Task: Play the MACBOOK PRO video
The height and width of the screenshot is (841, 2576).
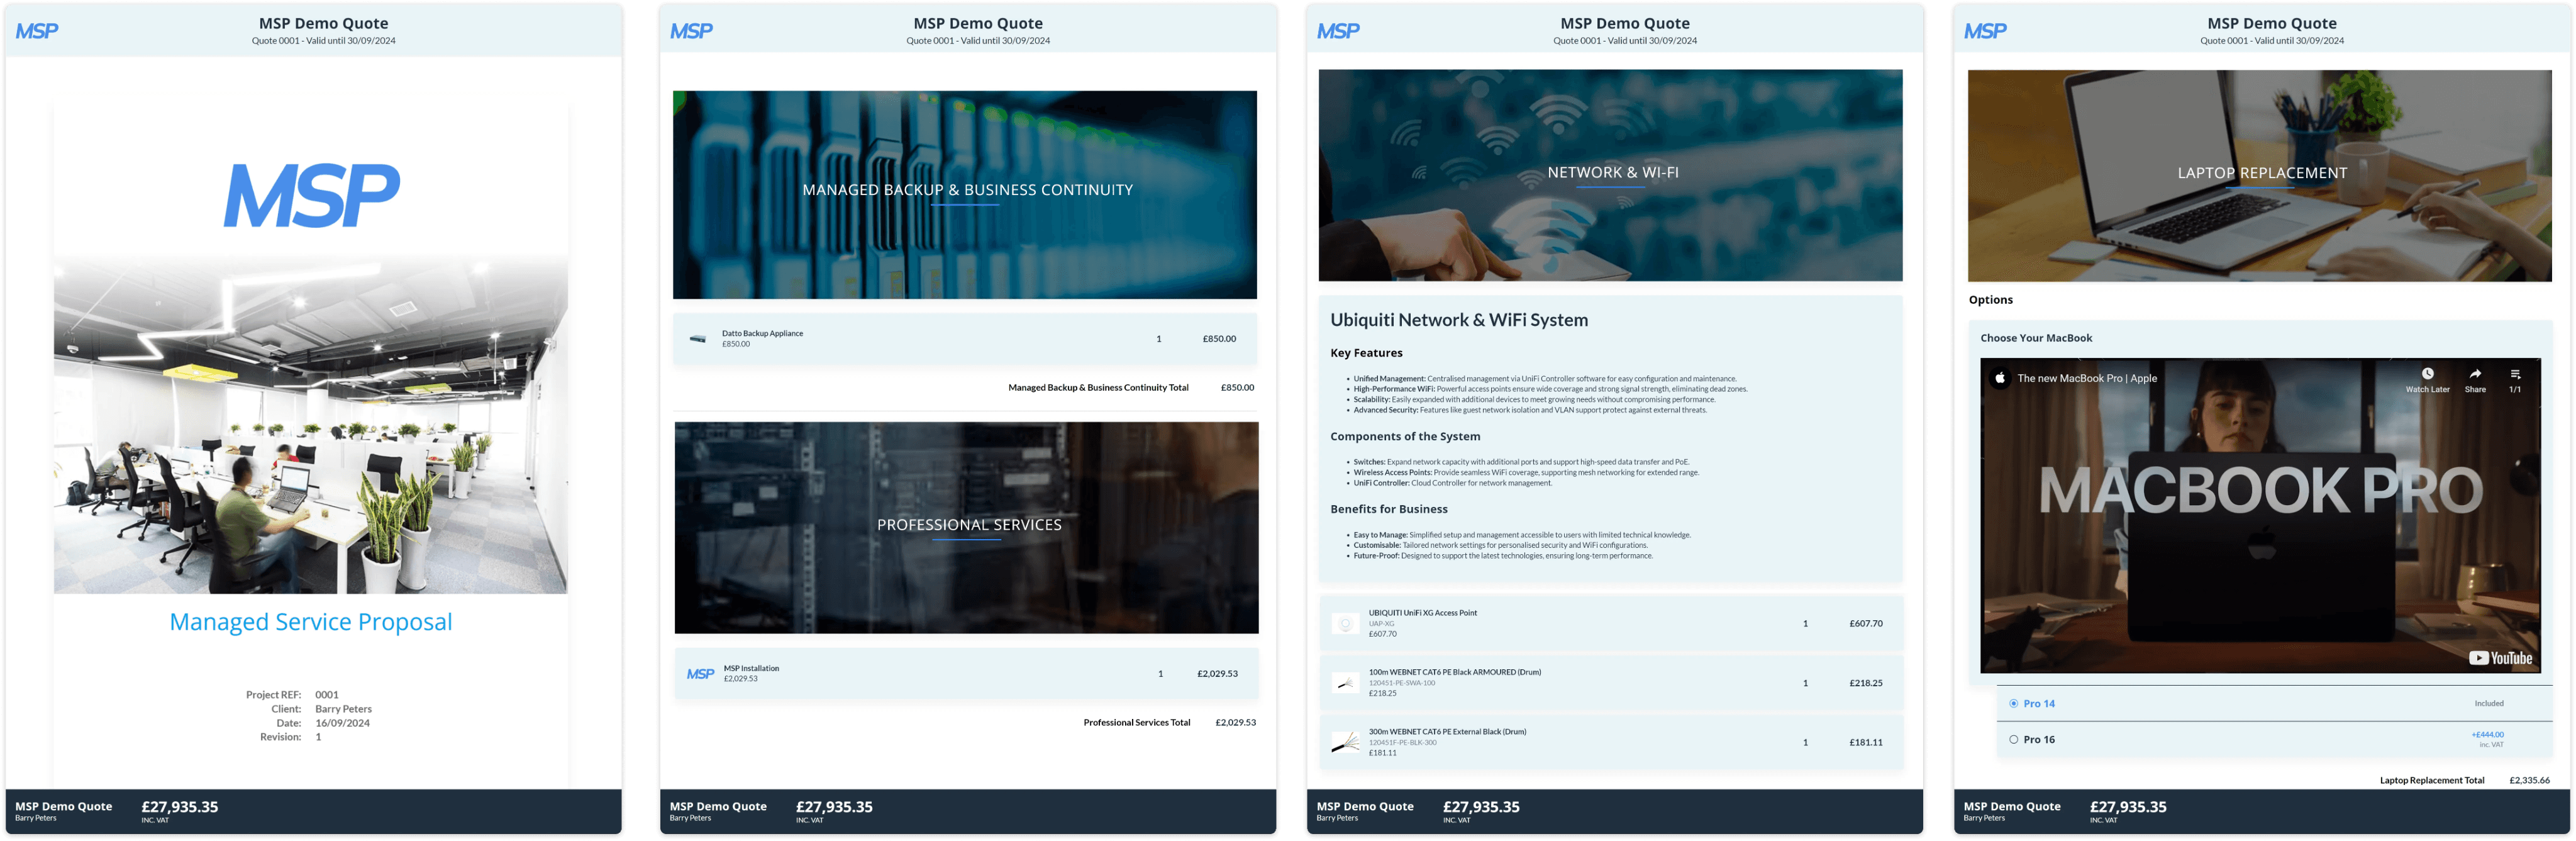Action: [x=2266, y=520]
